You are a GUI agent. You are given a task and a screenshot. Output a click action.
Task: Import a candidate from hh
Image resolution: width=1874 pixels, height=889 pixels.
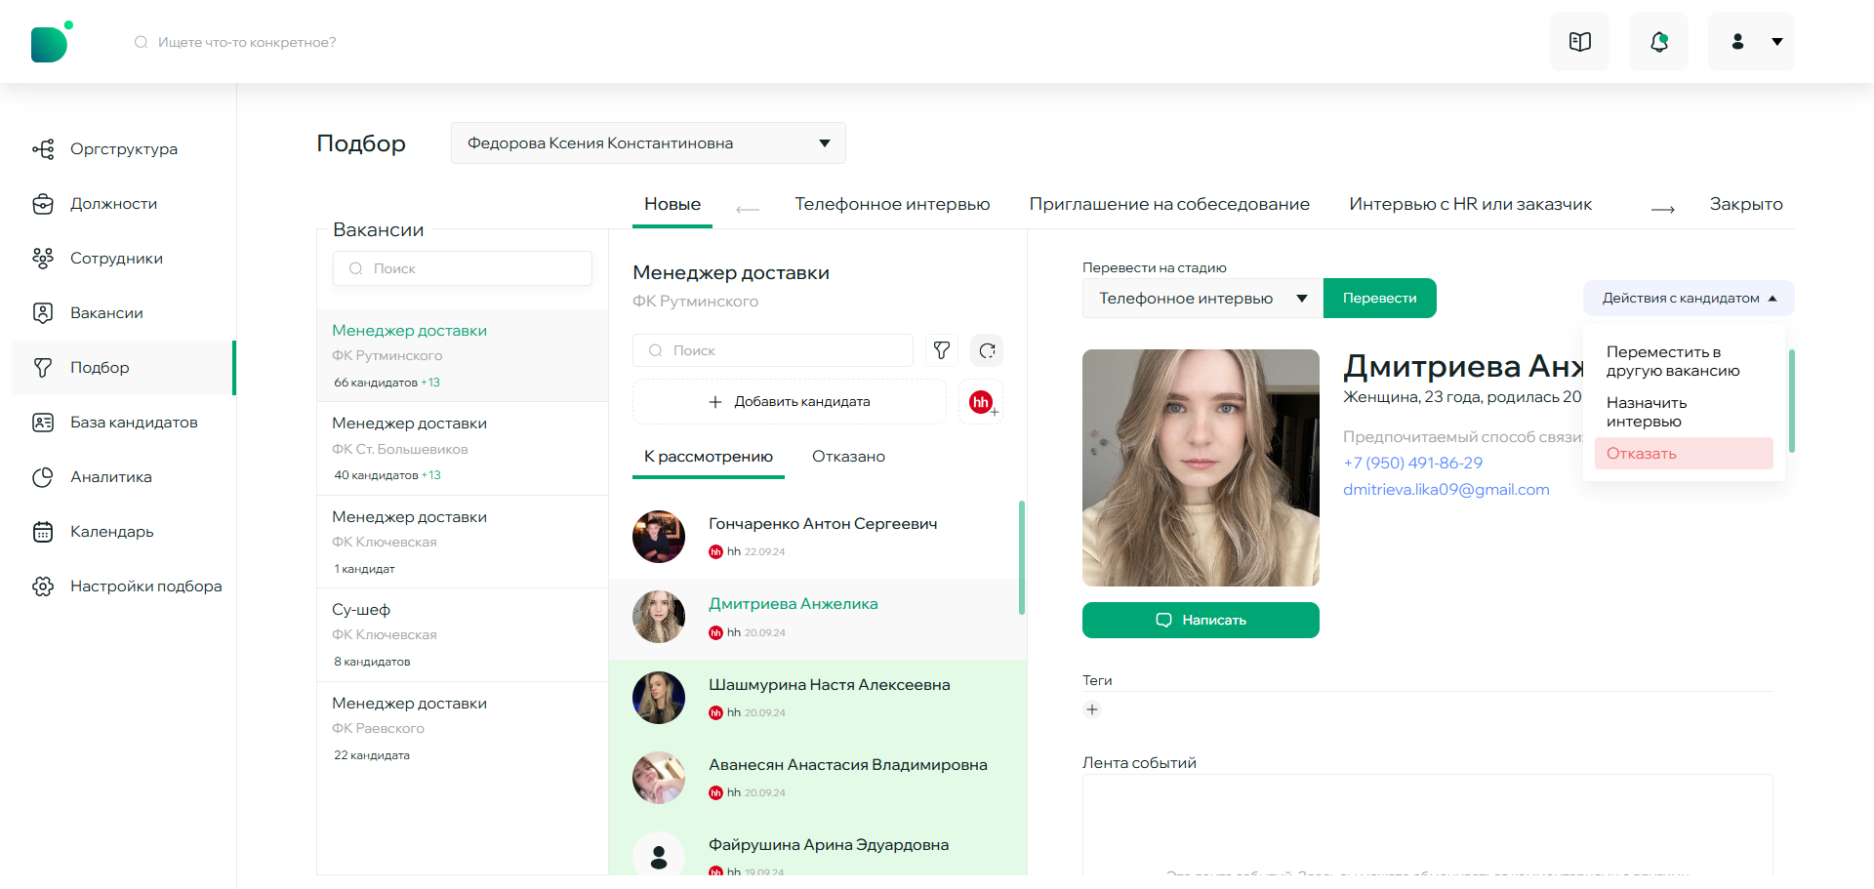point(982,402)
